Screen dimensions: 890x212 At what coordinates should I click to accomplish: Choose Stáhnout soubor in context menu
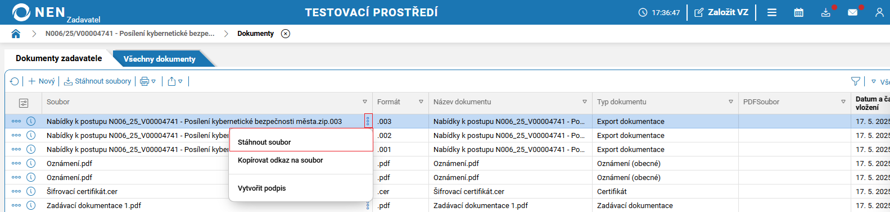pos(301,142)
